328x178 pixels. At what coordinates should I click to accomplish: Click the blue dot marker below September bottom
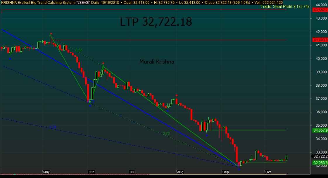tap(239, 169)
